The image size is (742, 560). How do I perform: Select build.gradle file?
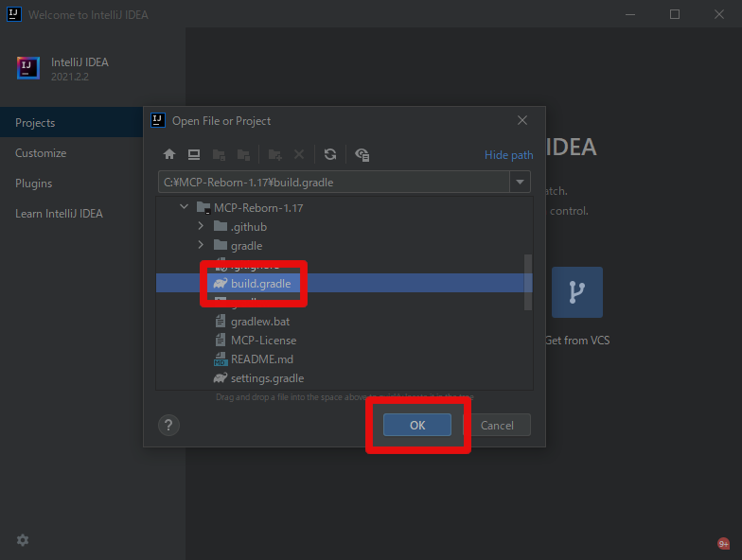point(344,284)
